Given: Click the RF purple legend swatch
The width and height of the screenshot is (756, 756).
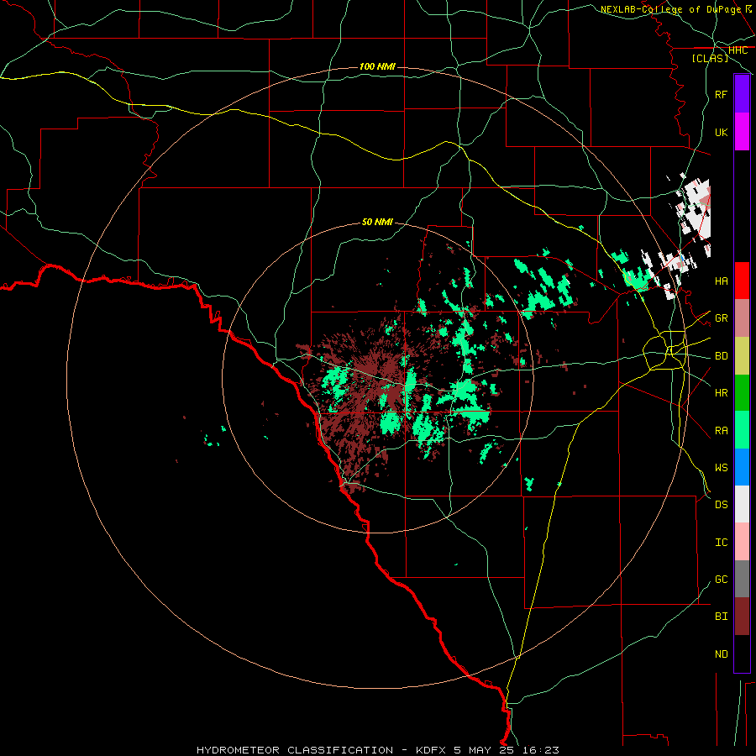Looking at the screenshot, I should pos(742,94).
